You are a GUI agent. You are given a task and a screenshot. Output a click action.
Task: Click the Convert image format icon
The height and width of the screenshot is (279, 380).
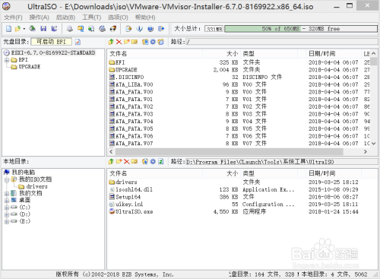(81, 29)
